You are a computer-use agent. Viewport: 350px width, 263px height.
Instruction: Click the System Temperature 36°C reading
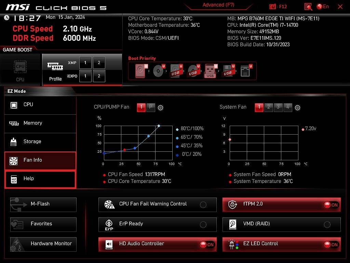263,181
